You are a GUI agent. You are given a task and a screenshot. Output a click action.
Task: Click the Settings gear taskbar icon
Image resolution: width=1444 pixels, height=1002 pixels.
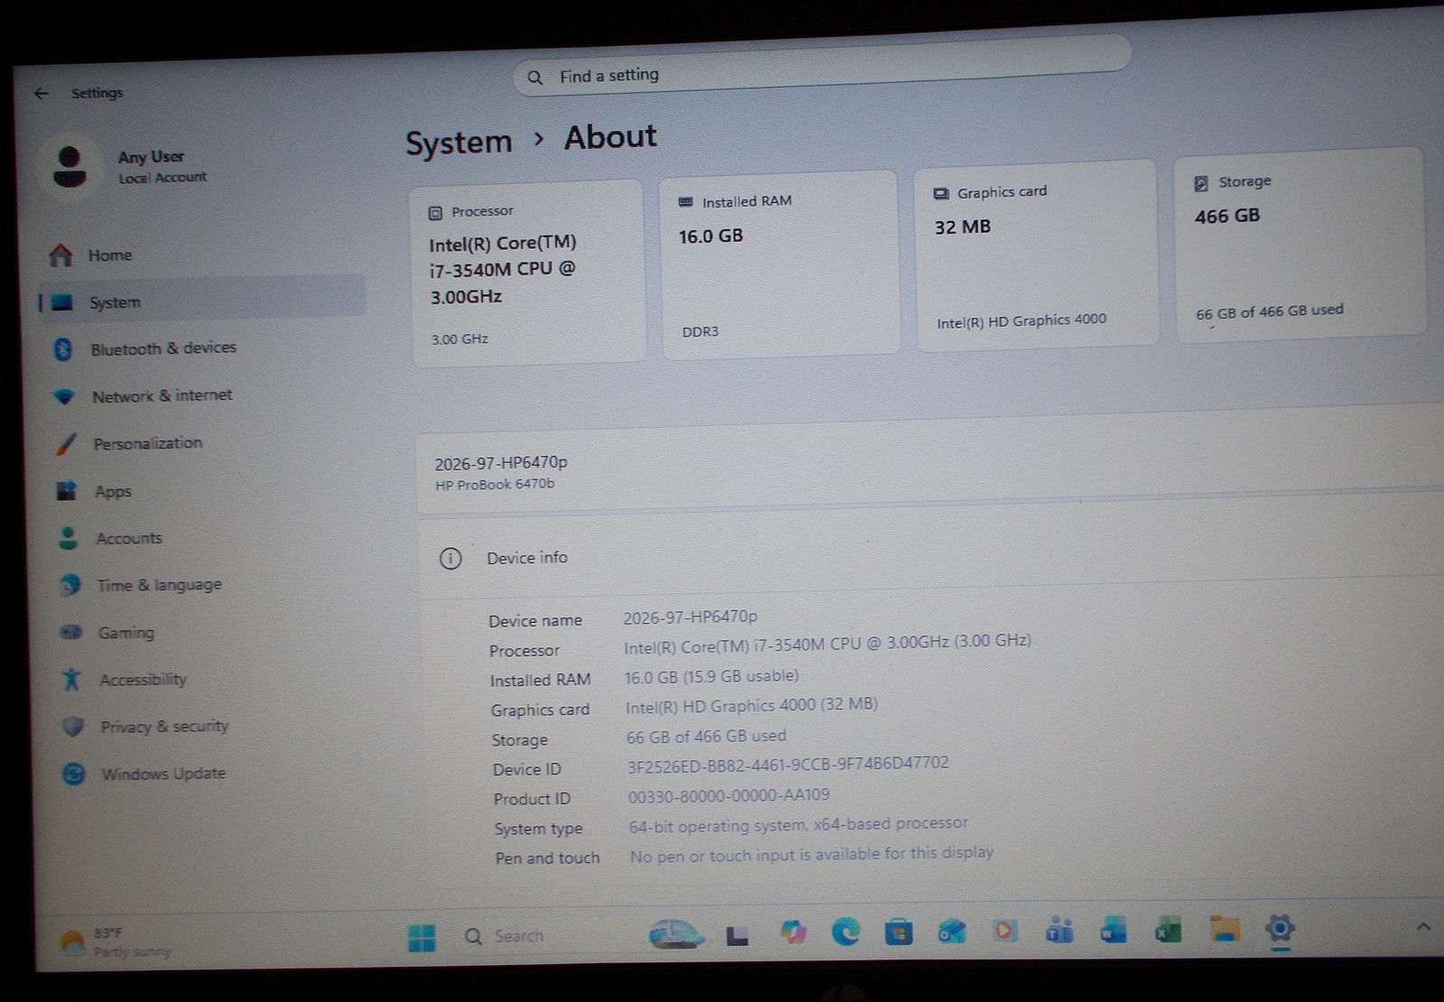1280,928
